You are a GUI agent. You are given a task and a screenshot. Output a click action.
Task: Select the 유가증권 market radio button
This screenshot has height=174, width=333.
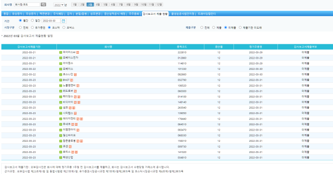(32, 28)
